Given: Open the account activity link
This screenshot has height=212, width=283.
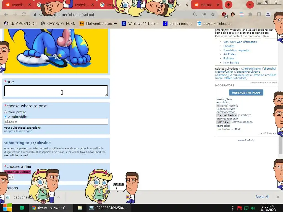Looking at the screenshot, I should 246,140.
